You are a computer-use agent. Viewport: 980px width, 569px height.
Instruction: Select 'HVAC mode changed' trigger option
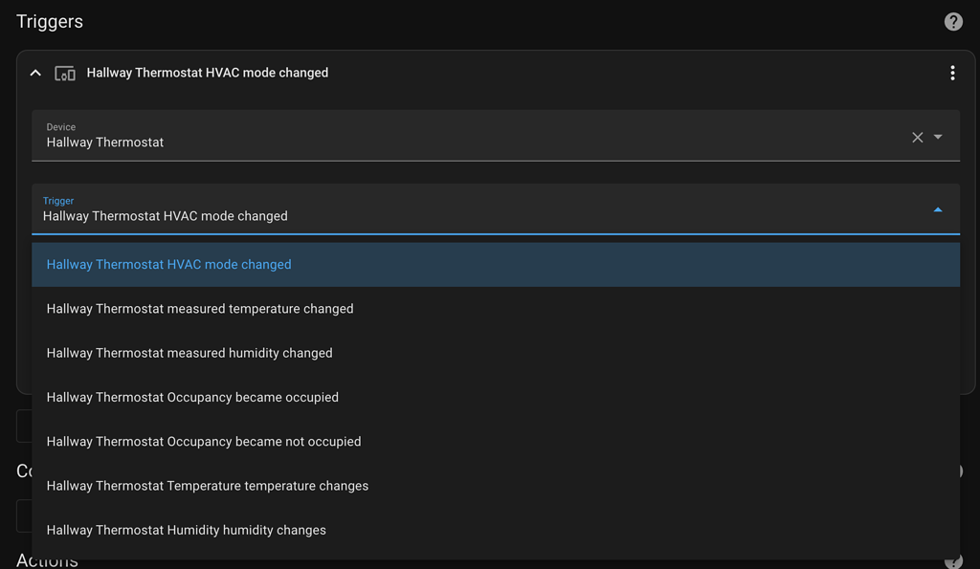[168, 265]
